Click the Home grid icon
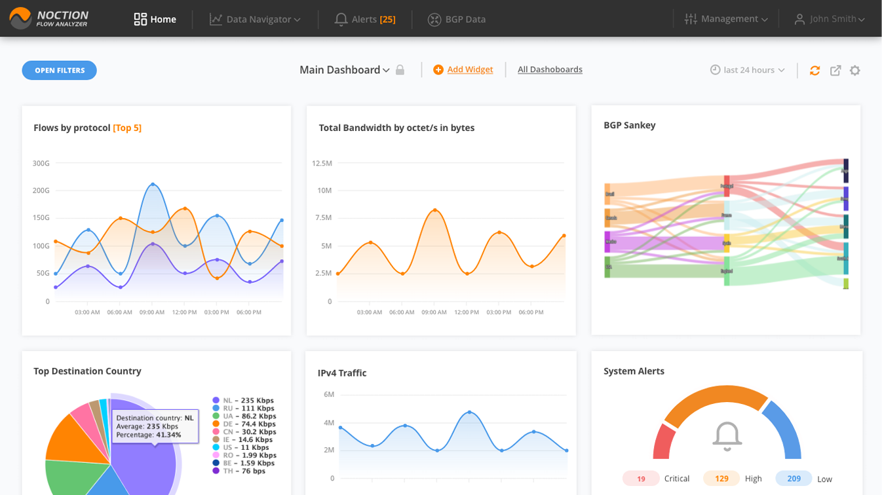Image resolution: width=882 pixels, height=495 pixels. pyautogui.click(x=140, y=19)
